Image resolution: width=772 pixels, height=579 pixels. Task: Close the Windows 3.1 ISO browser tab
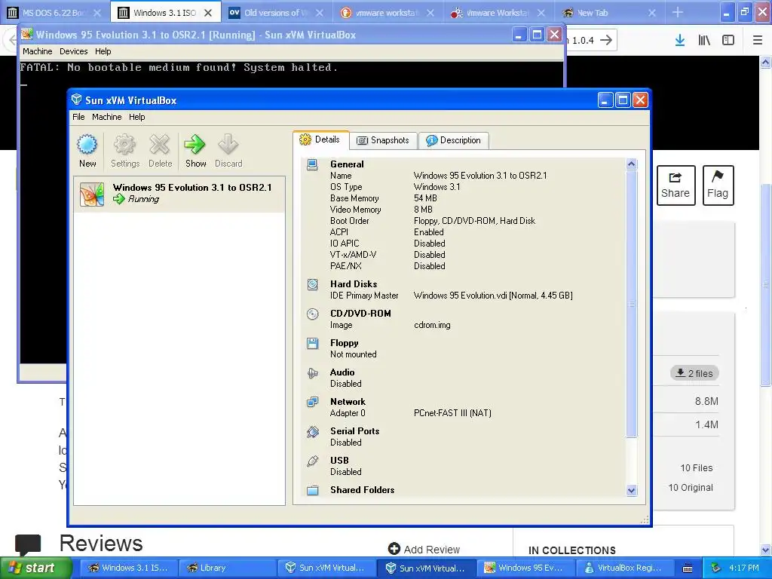[x=208, y=13]
